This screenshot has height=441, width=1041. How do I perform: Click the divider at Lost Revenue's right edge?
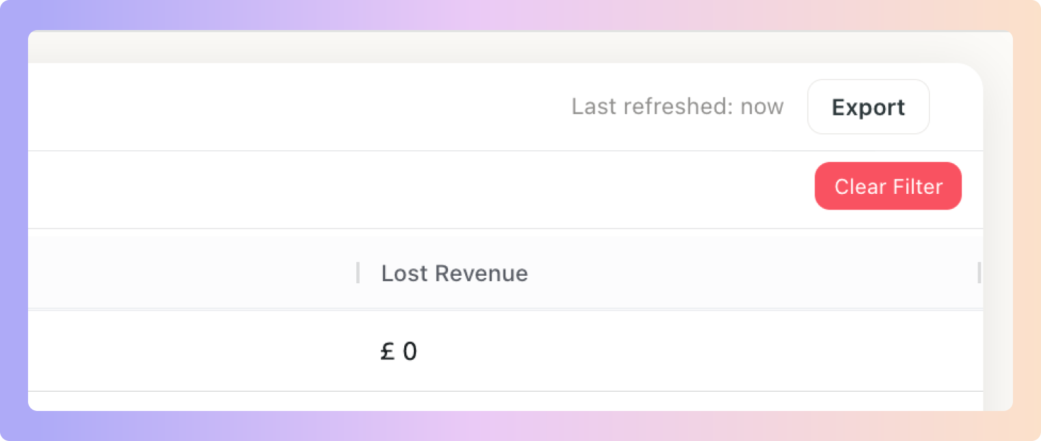tap(979, 273)
